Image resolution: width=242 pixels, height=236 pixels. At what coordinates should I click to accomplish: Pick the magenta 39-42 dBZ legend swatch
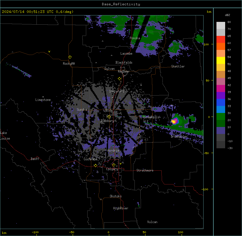click(221, 88)
